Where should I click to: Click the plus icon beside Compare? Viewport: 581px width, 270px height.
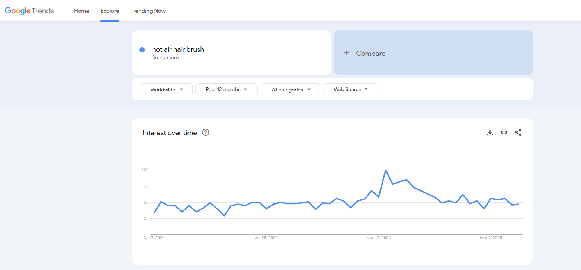(x=347, y=53)
